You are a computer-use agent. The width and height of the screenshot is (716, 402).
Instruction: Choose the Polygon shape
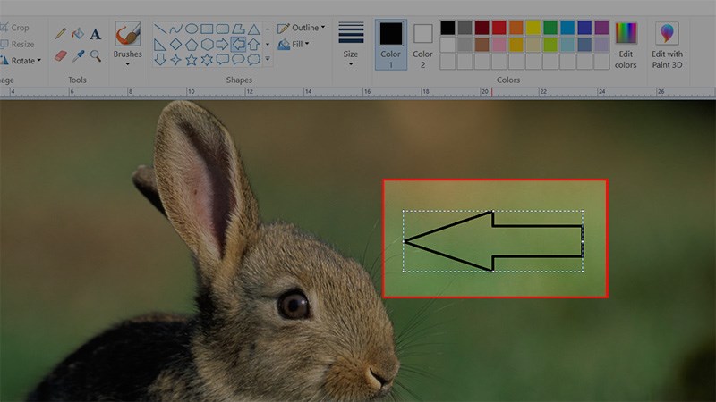click(x=238, y=29)
